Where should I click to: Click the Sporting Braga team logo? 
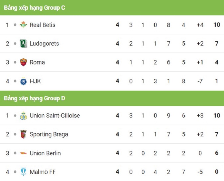(23, 134)
